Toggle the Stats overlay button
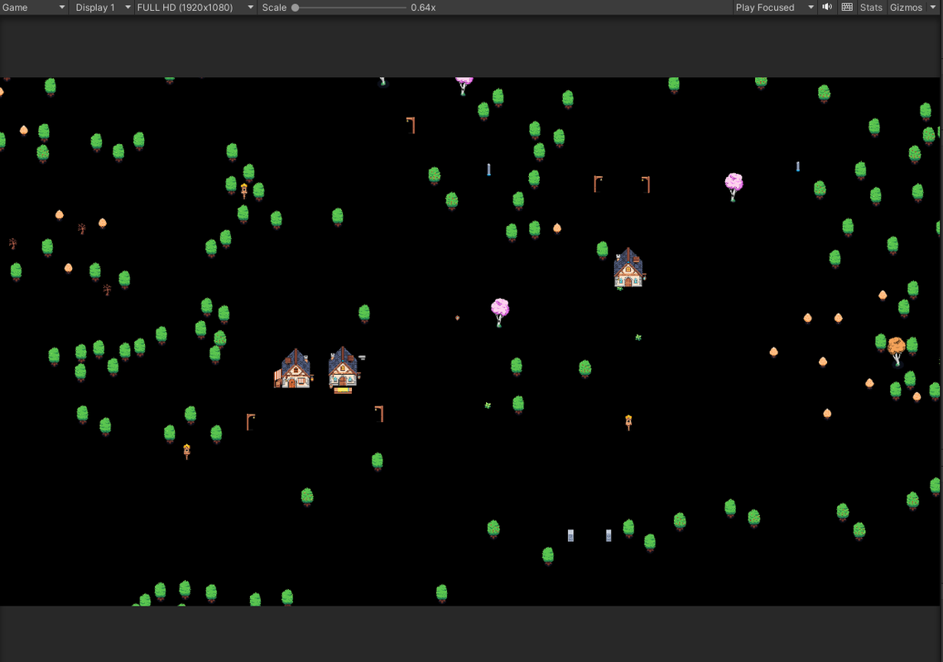This screenshot has width=943, height=662. 871,7
